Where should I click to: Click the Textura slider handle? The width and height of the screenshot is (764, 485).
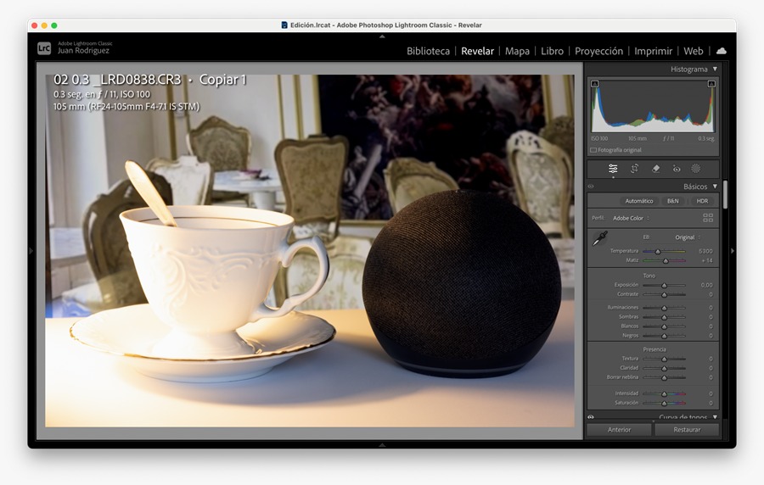(664, 359)
